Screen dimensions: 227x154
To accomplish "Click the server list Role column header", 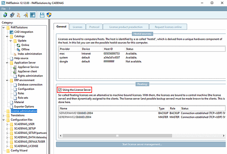I will coord(174,108).
